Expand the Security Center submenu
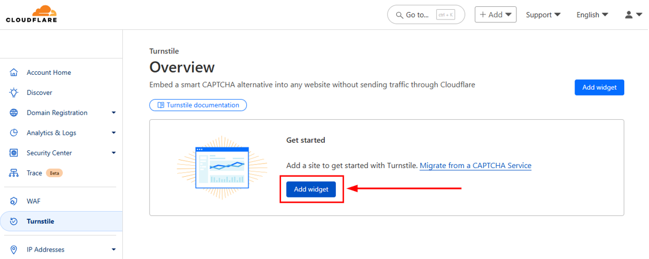 [x=114, y=153]
